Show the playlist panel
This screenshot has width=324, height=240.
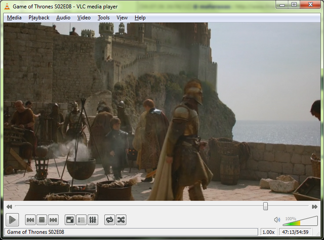click(82, 220)
